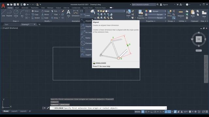Click the Mirror tool
This screenshot has height=117, width=209.
(x=45, y=14)
